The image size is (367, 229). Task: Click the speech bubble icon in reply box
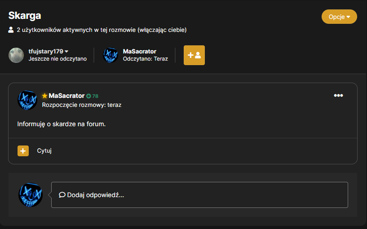pyautogui.click(x=62, y=195)
